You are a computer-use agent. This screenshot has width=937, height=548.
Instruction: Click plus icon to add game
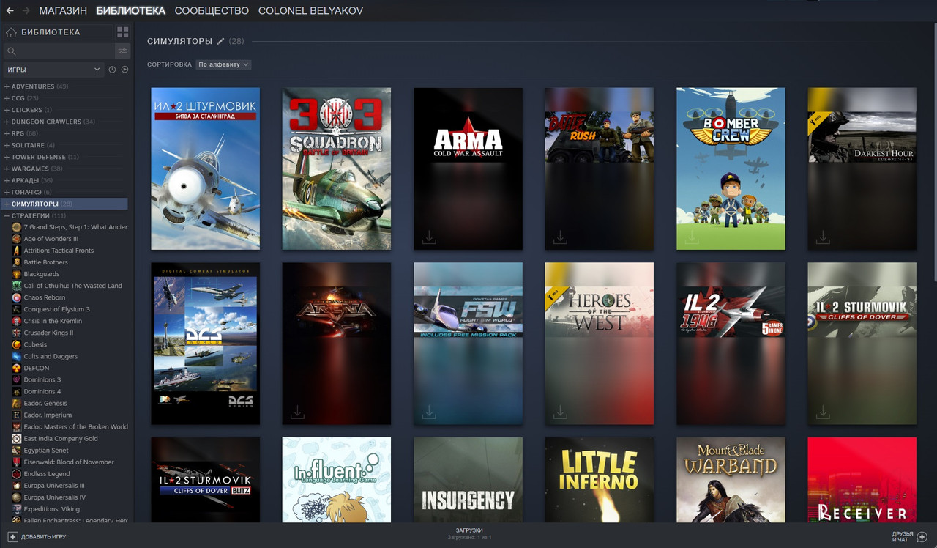(x=12, y=537)
